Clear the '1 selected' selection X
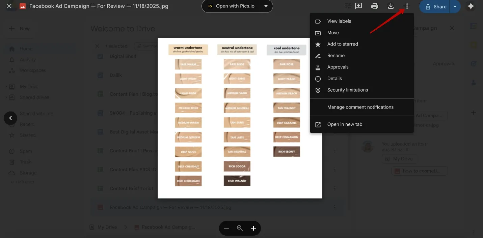Screen dimensions: 483x238 (97, 46)
